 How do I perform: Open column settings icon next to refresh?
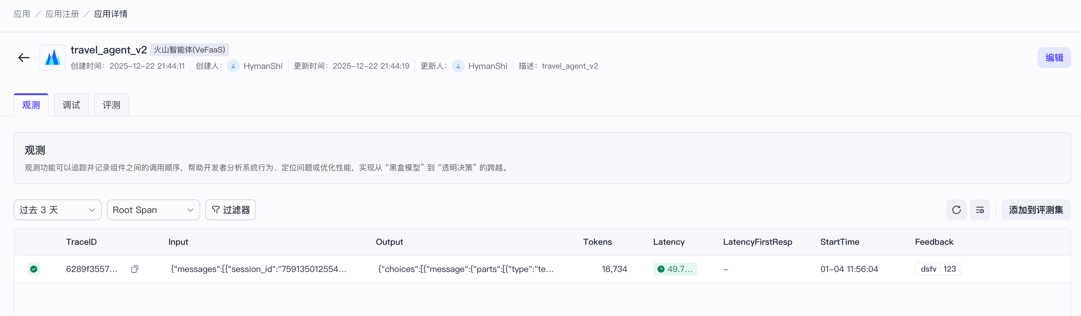point(980,210)
